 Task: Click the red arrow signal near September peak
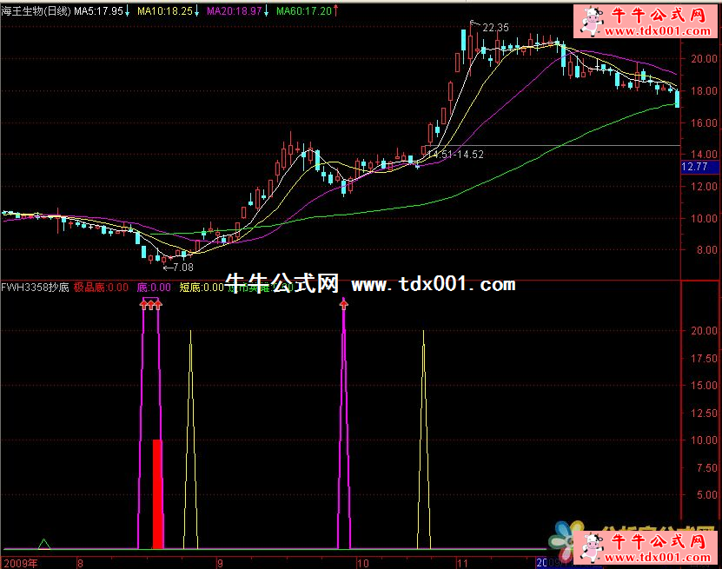click(x=344, y=304)
